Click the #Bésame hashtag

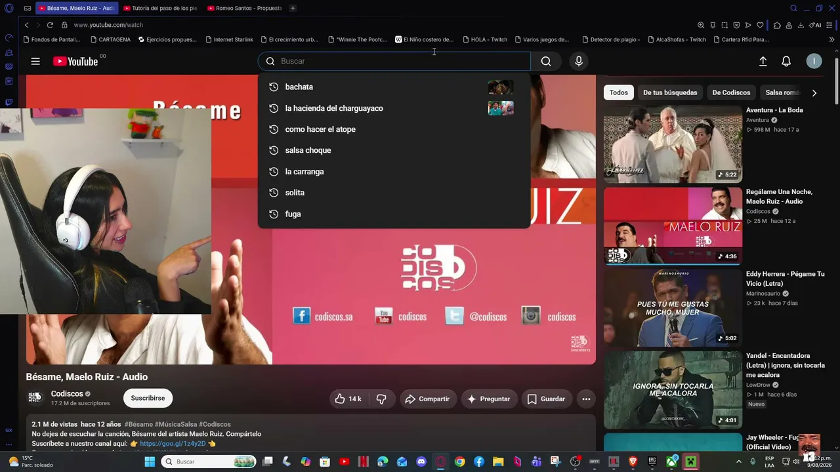[138, 424]
